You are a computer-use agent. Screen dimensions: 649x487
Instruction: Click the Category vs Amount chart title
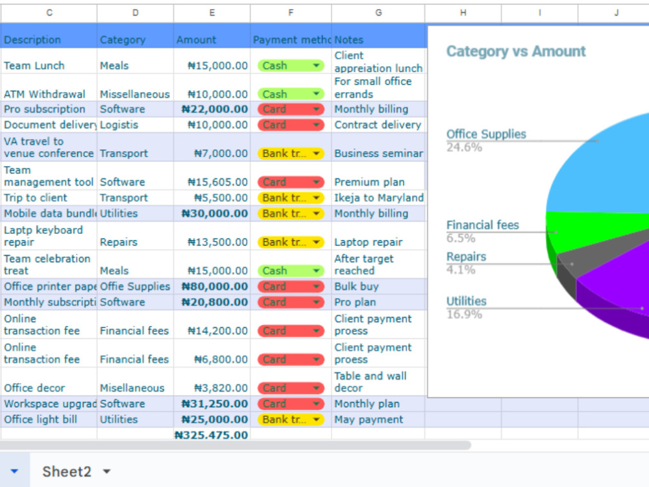click(516, 51)
